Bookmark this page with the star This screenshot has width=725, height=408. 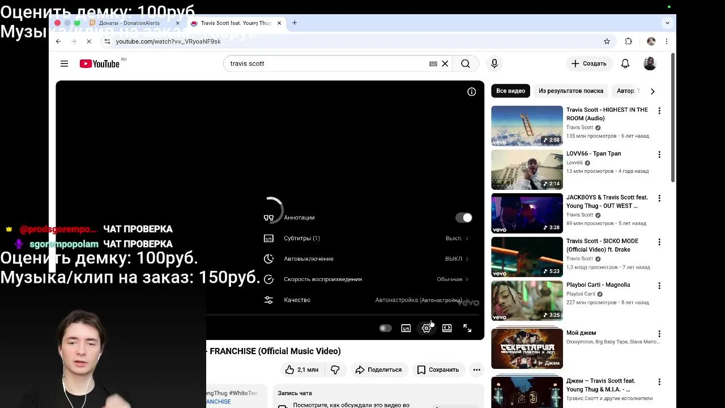[x=607, y=41]
